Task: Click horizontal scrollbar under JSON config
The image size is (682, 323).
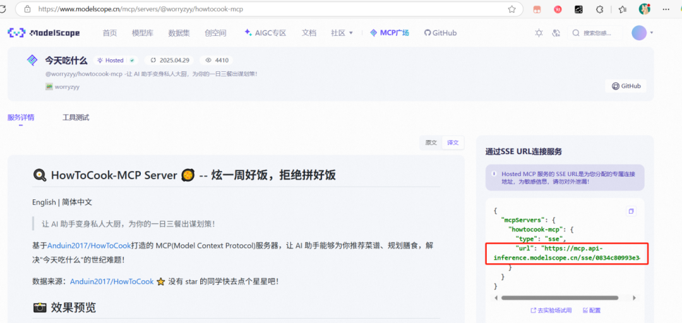Action: point(559,298)
